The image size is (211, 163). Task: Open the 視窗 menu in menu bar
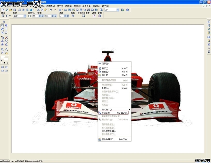(97, 6)
